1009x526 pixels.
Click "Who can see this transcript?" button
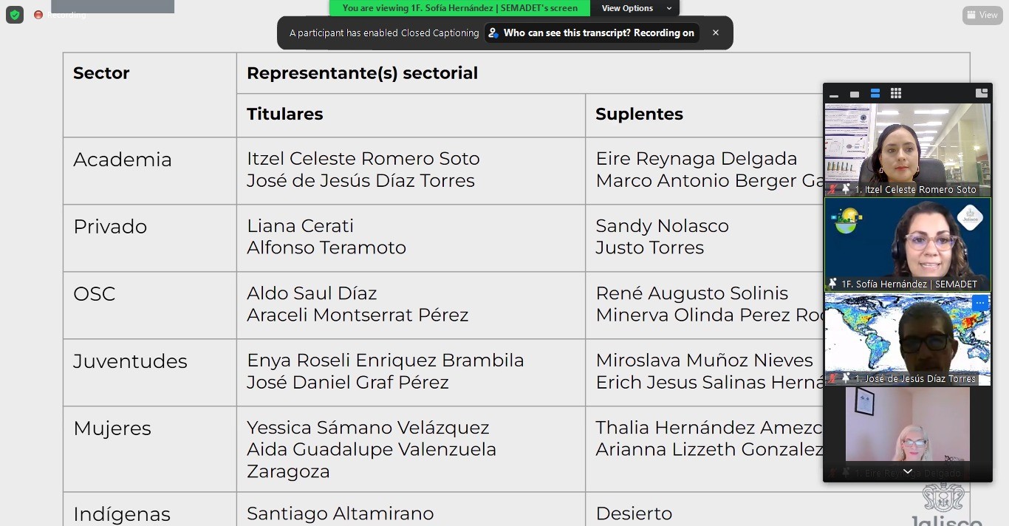[592, 33]
